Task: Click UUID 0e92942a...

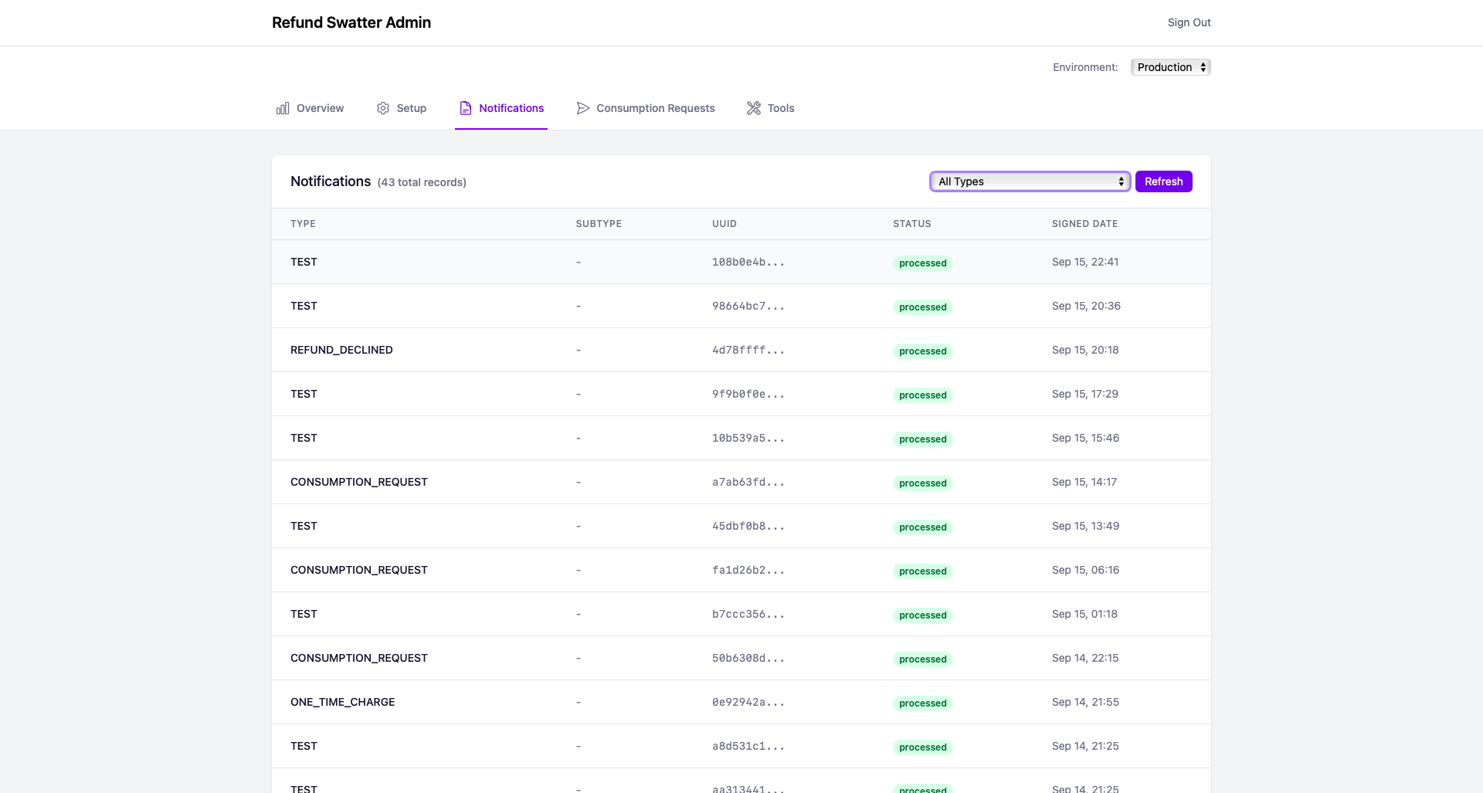Action: pos(748,703)
